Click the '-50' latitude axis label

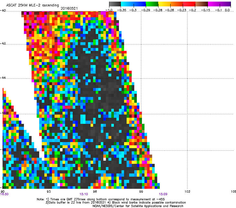coord(3,188)
